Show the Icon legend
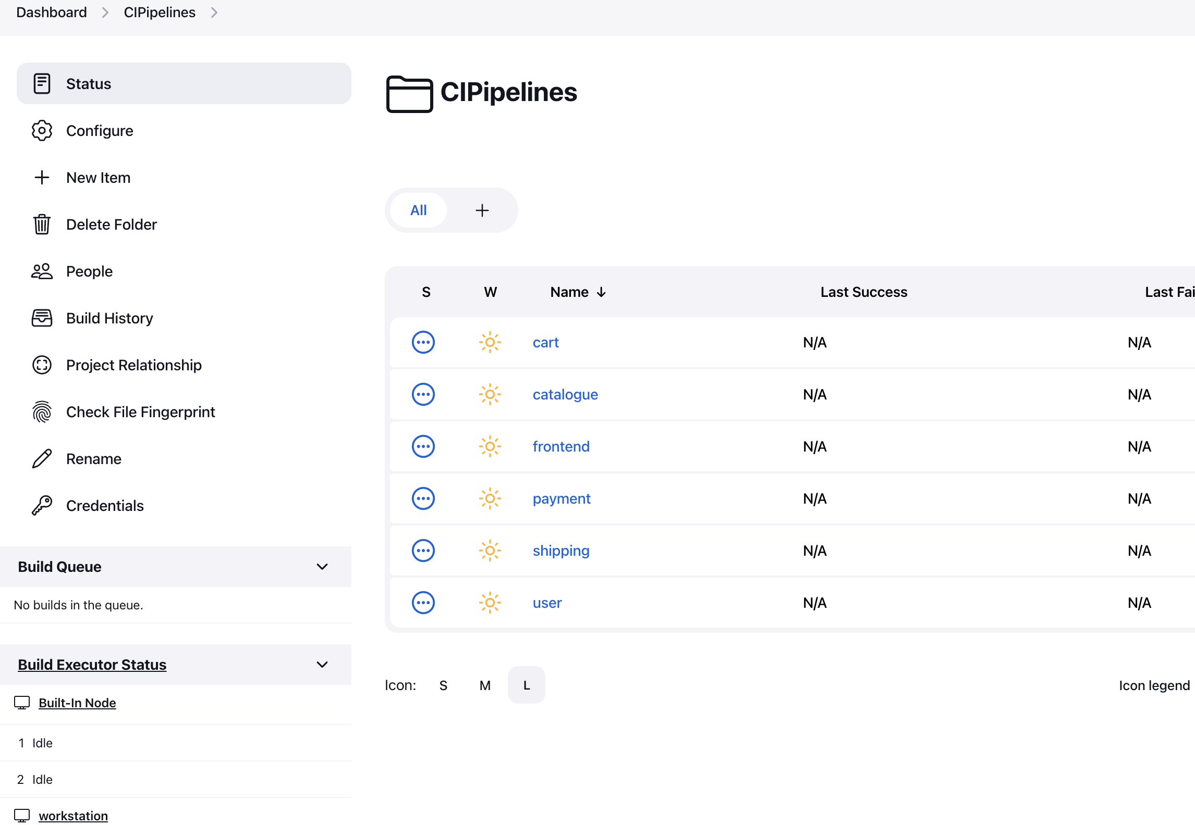 click(x=1155, y=685)
